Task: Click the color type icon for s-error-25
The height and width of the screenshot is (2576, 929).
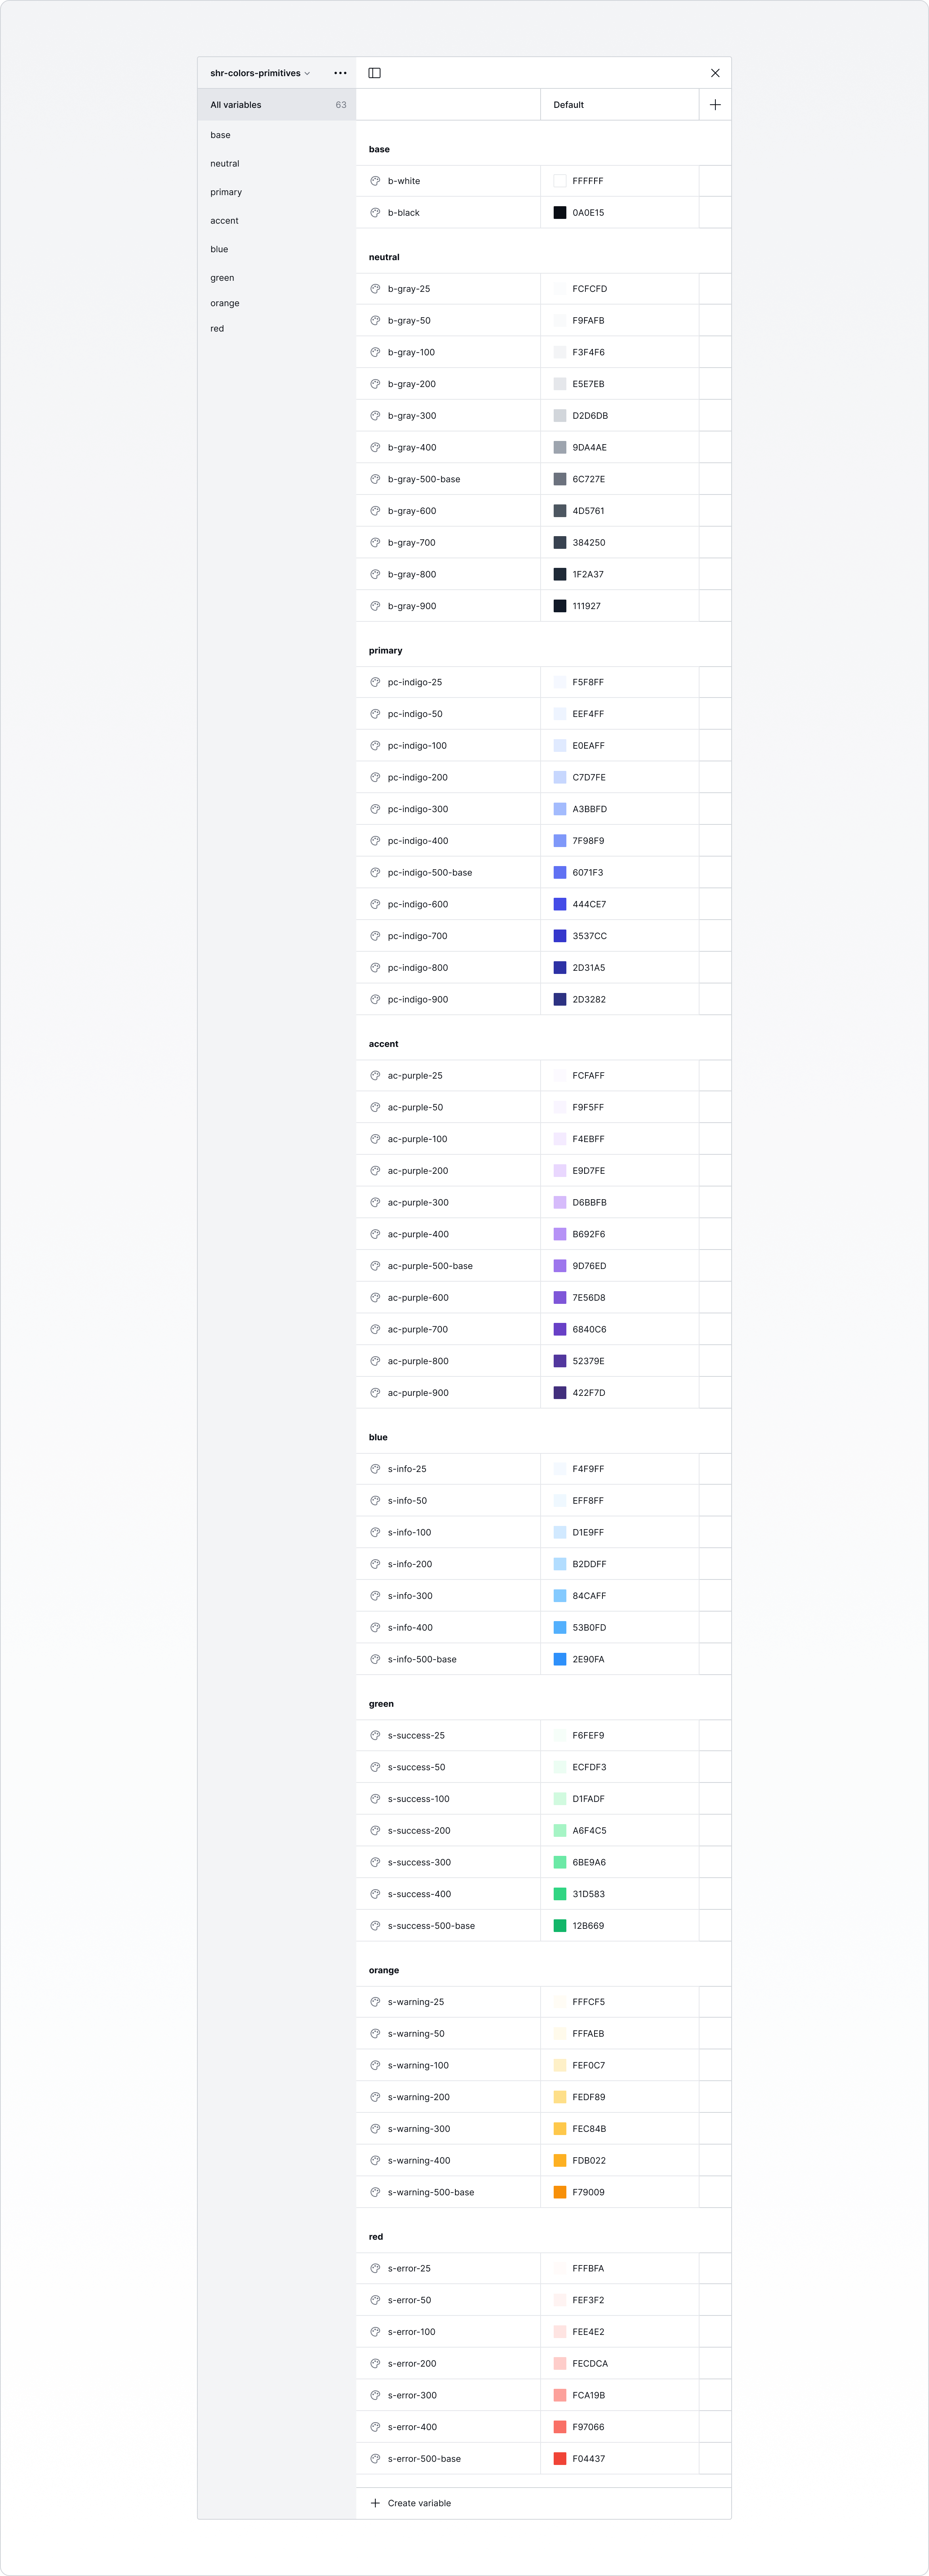Action: 376,2268
